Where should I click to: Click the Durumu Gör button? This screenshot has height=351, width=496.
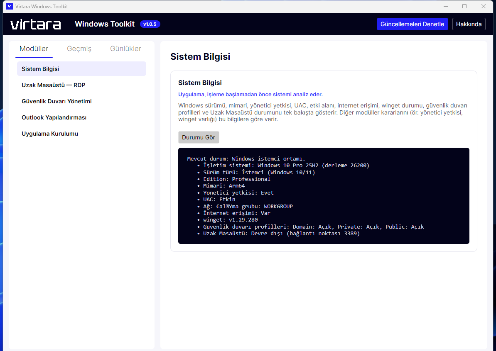click(x=199, y=137)
